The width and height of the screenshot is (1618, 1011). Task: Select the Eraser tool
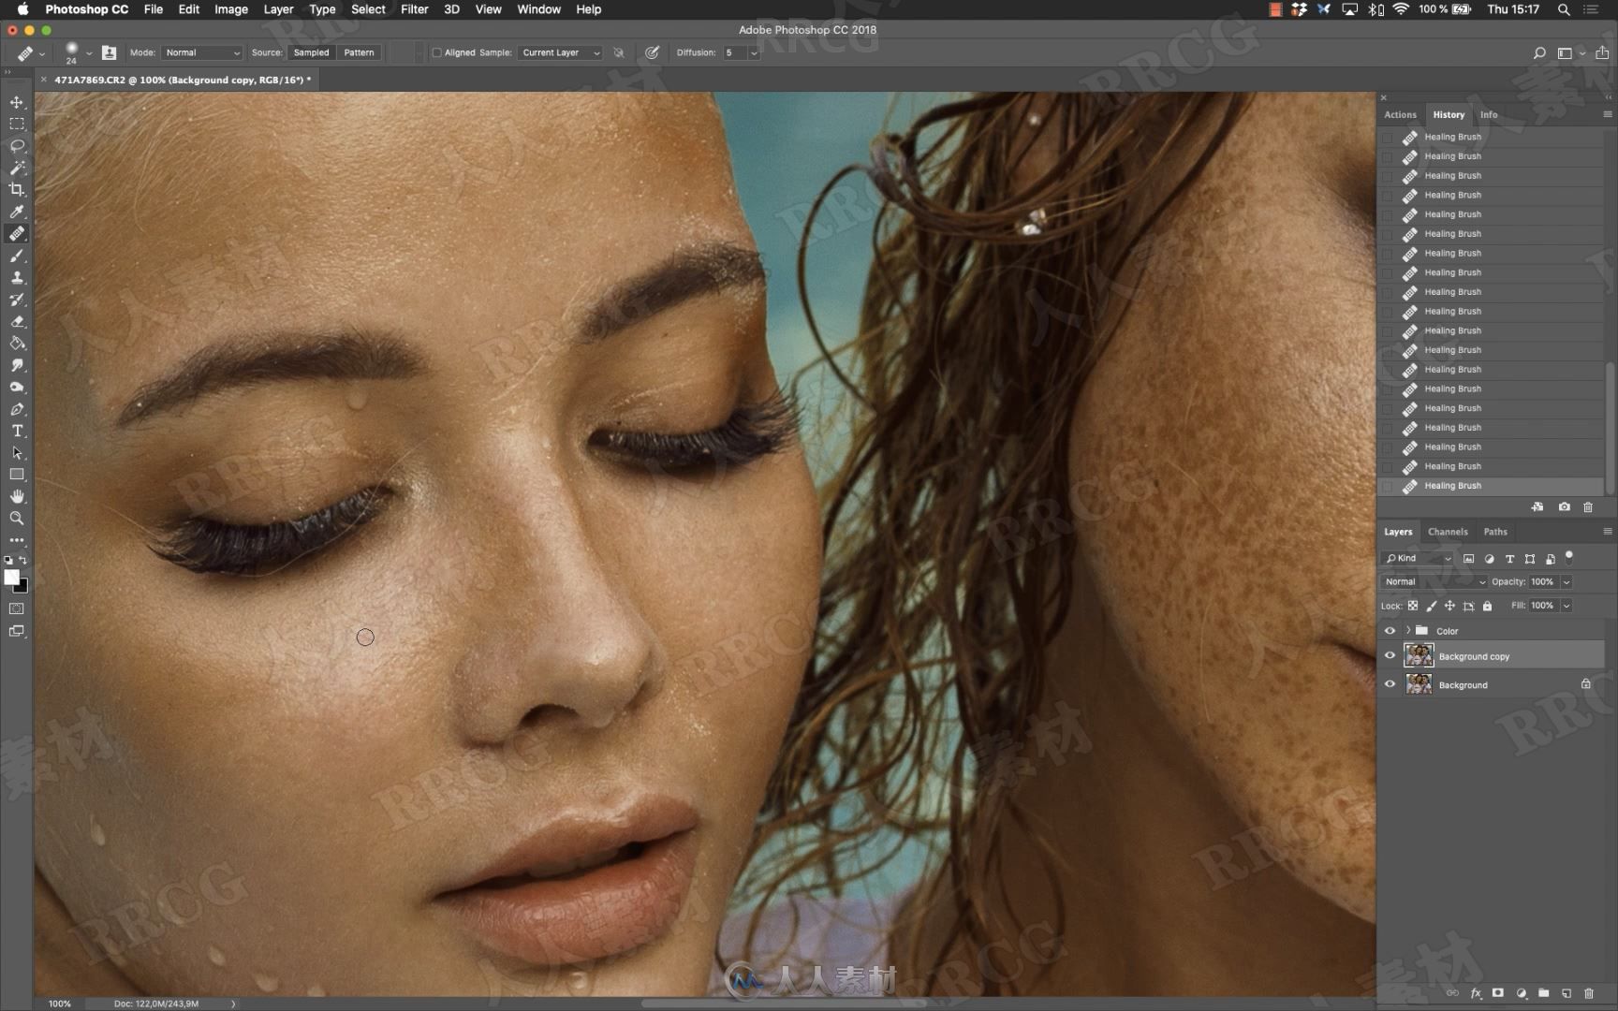tap(17, 321)
